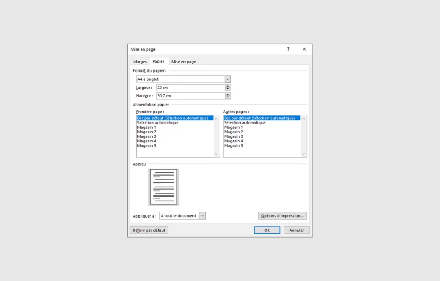
Task: Select Magasin 1 in Première page list
Action: [175, 127]
